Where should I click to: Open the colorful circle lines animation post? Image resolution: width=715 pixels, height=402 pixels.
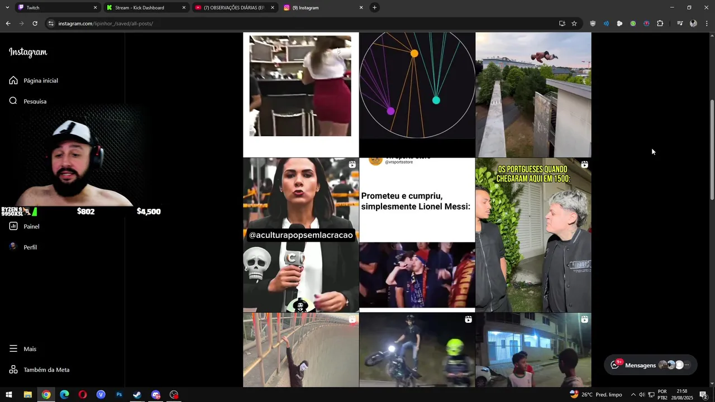[417, 94]
